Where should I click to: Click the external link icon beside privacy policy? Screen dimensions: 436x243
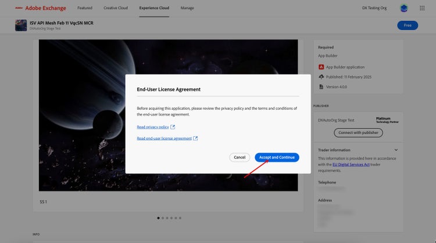pyautogui.click(x=173, y=126)
